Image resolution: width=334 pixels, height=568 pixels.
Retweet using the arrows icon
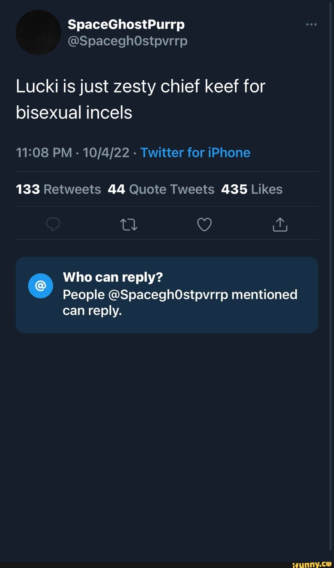129,224
